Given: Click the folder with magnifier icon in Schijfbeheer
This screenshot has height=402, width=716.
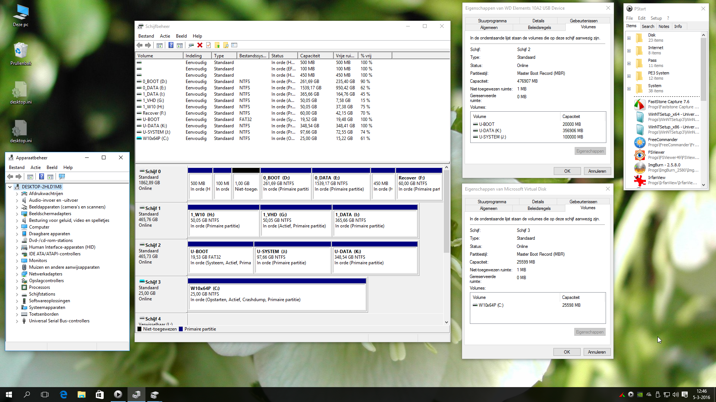Looking at the screenshot, I should [226, 45].
